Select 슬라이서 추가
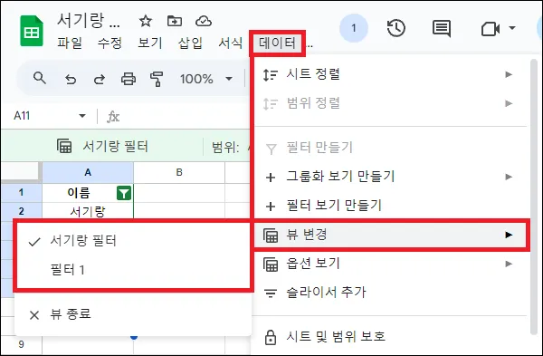Screen dimensions: 543x356 (390, 293)
